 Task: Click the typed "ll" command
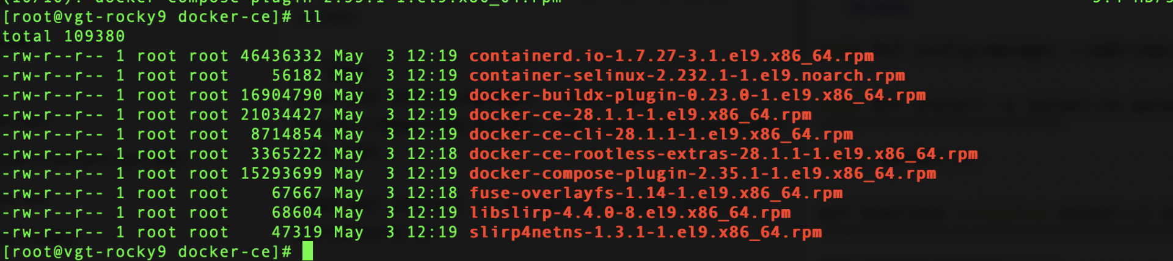312,17
